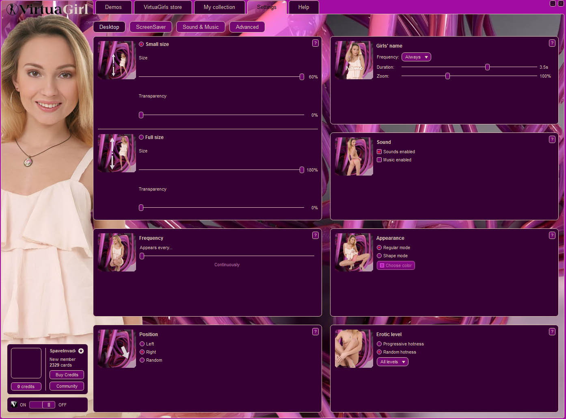Click the Sound panel help icon
This screenshot has height=419, width=566.
[552, 139]
